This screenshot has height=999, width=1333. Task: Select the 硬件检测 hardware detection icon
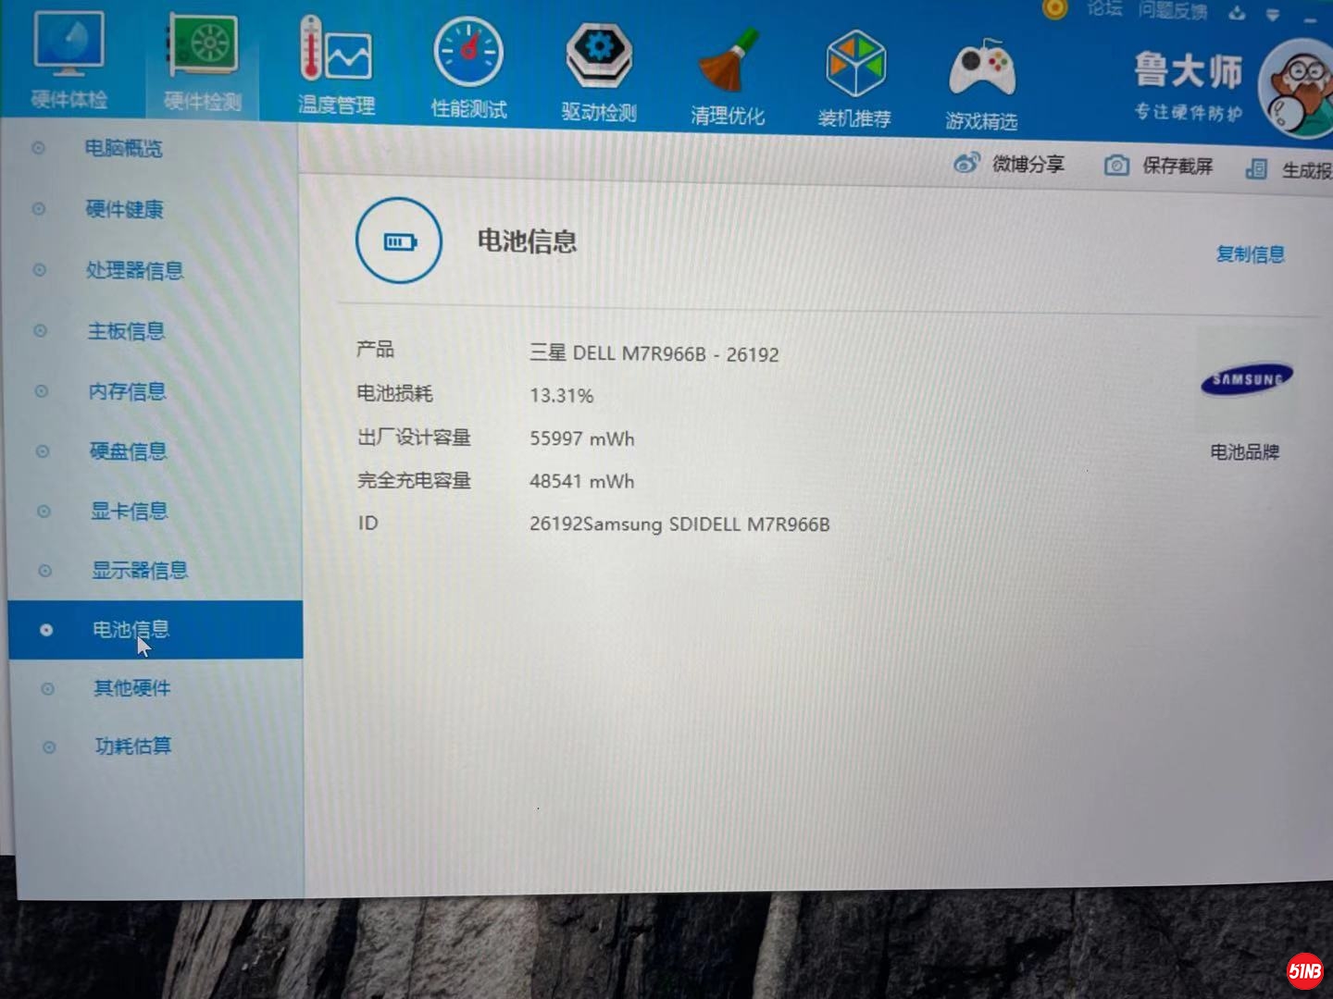(x=203, y=46)
